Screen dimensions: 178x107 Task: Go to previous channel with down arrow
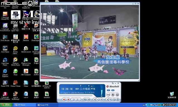[110, 99]
